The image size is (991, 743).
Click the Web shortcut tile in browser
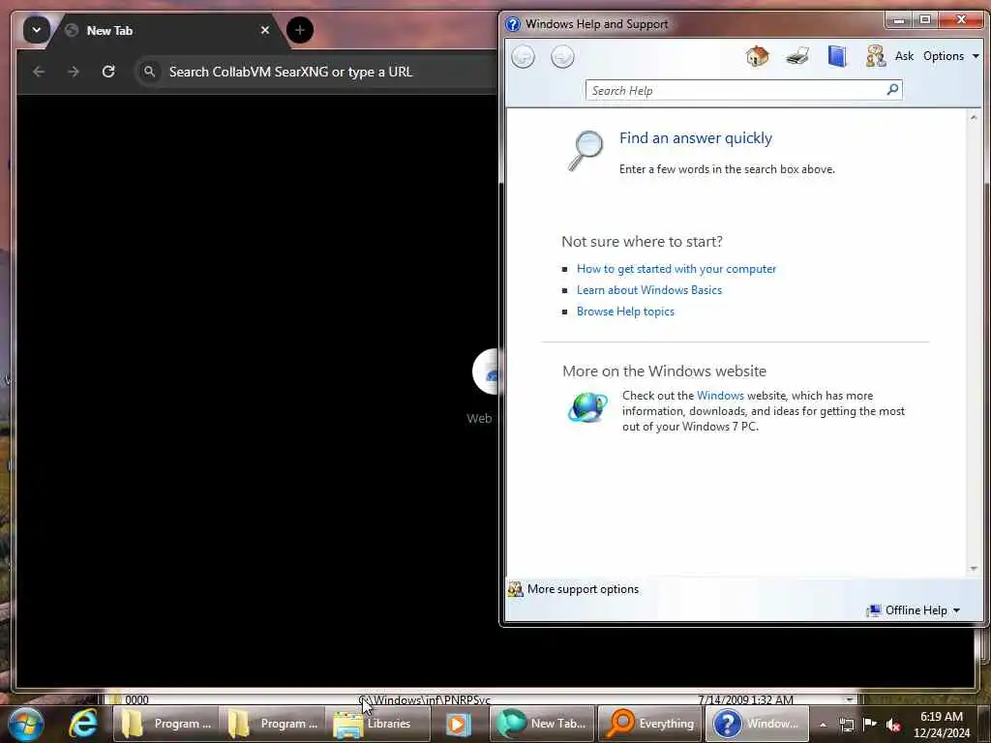coord(483,387)
